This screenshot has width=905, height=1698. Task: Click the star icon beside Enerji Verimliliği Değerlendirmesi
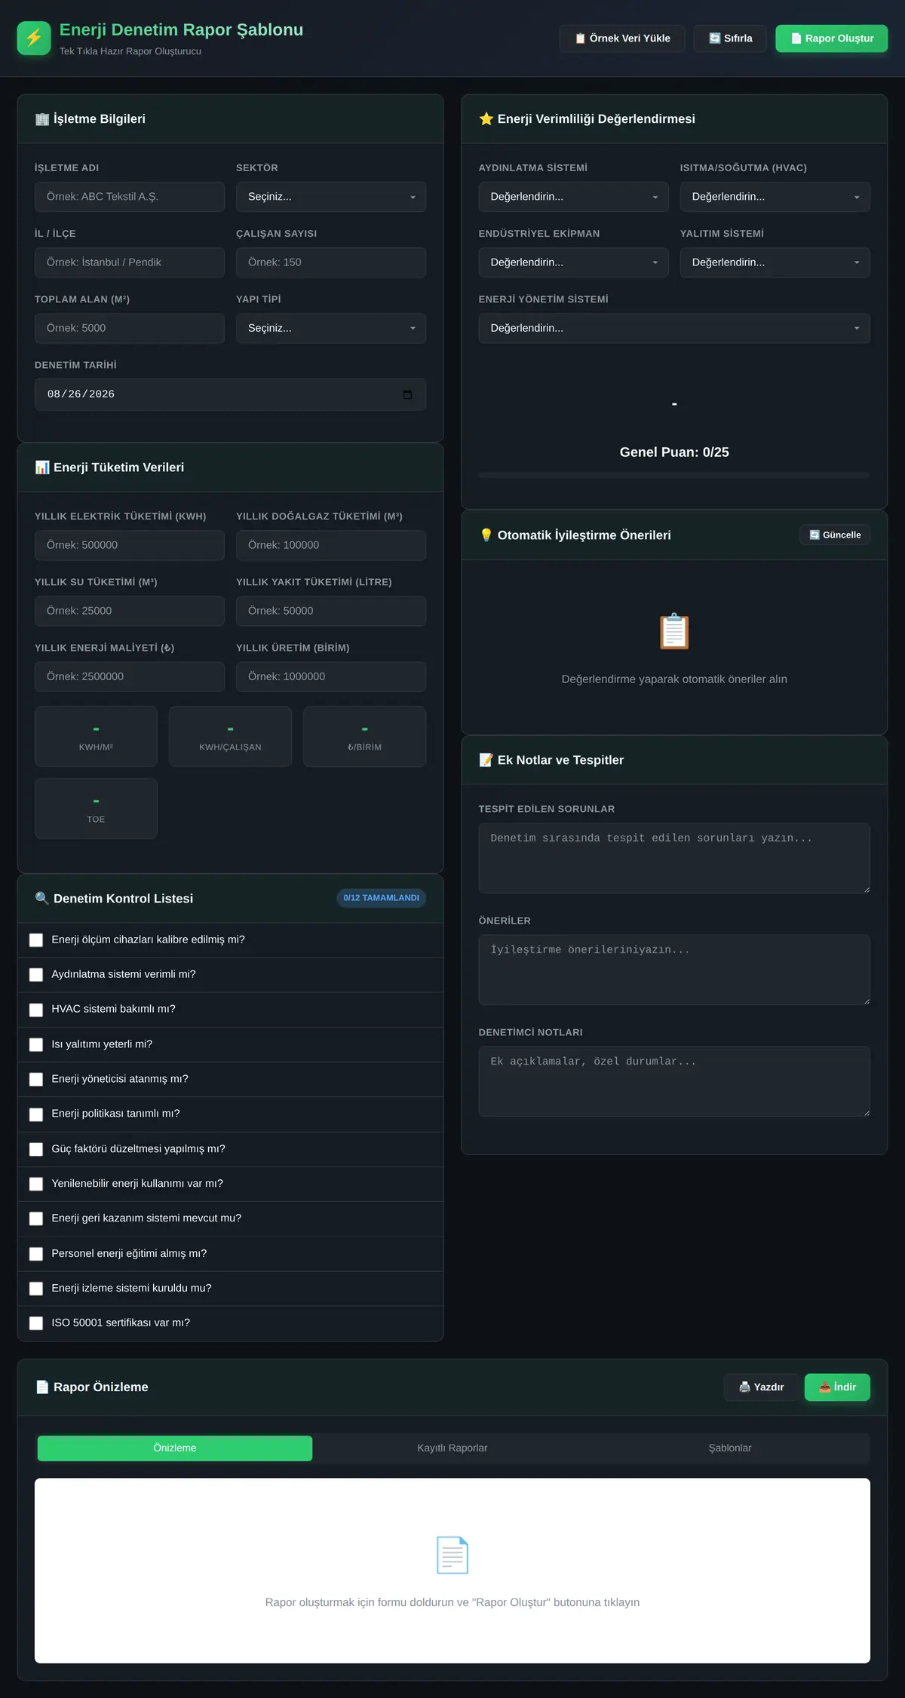[486, 119]
